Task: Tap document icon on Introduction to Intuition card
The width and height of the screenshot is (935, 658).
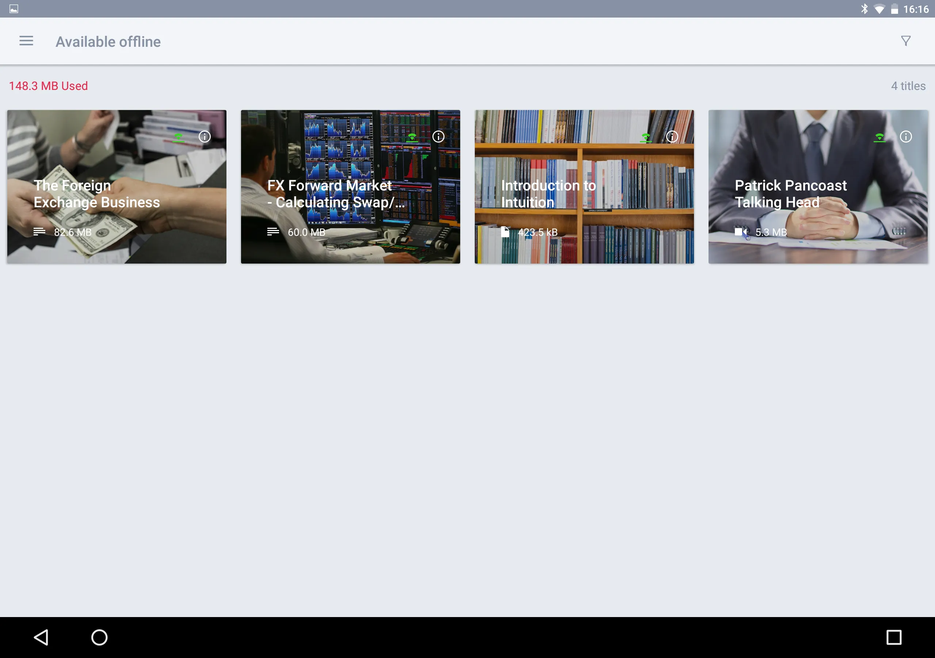Action: 505,231
